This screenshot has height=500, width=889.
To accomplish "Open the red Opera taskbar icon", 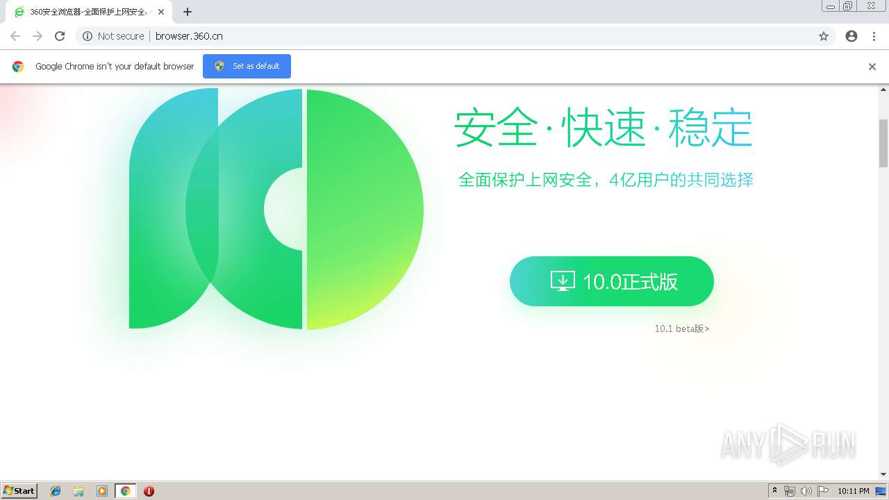I will 149,491.
